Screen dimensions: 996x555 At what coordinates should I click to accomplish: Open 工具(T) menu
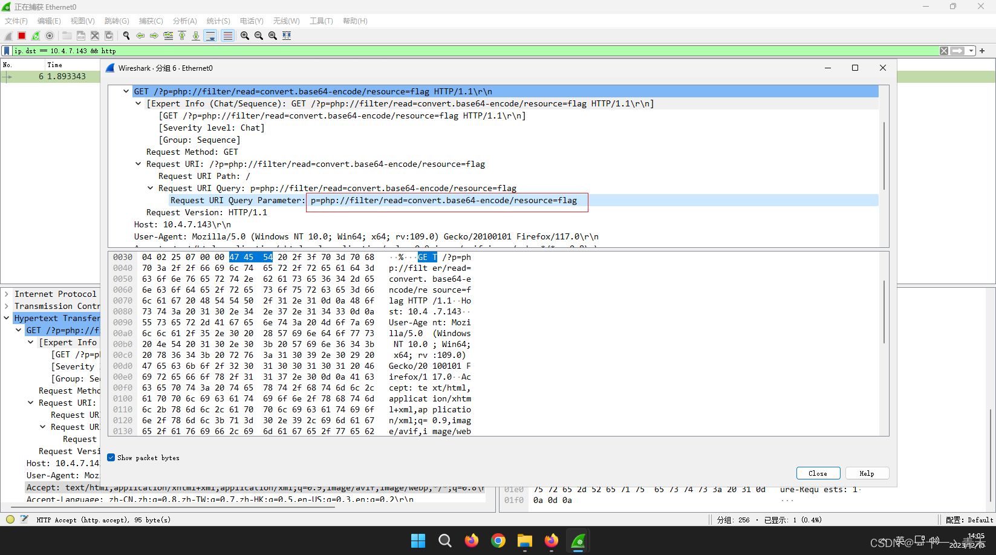(321, 21)
